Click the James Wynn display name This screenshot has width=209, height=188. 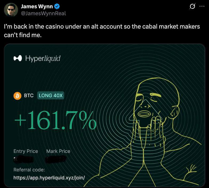(x=37, y=6)
